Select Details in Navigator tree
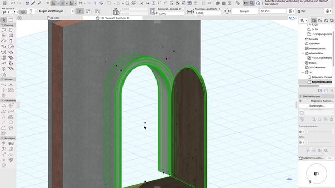 (312, 63)
